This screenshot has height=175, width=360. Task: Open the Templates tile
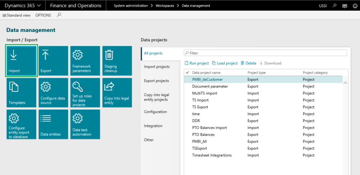coord(21,93)
